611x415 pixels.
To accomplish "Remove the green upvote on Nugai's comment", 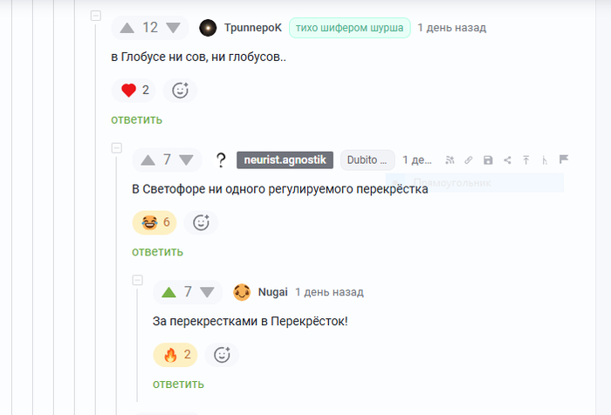I will (168, 292).
